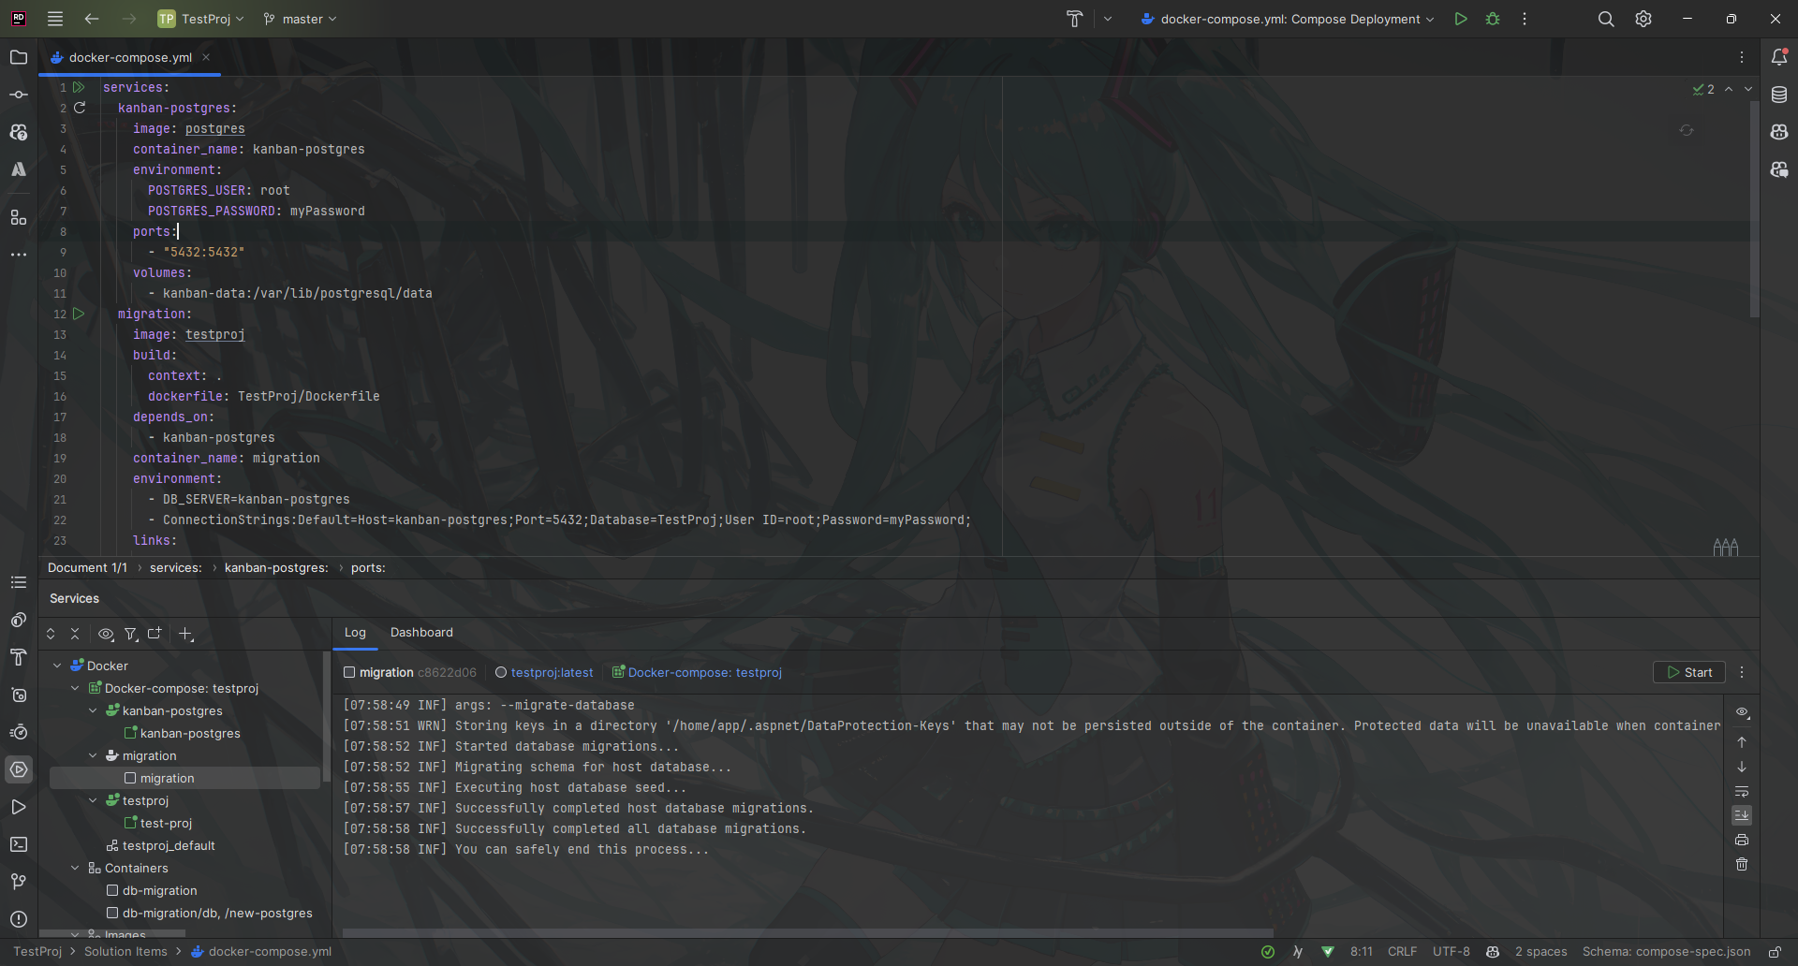Switch to the Dashboard tab
Image resolution: width=1798 pixels, height=966 pixels.
click(x=421, y=633)
